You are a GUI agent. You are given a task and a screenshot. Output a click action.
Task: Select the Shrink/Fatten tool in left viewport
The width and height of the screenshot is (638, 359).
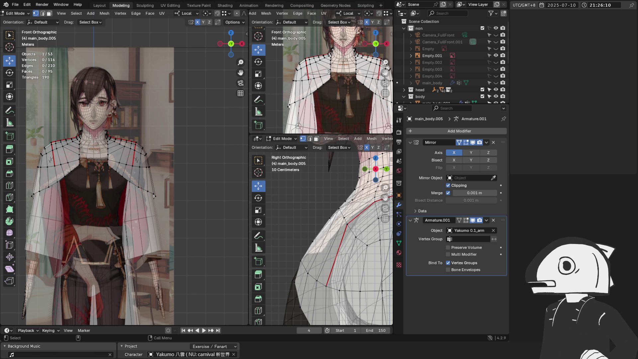[10, 257]
